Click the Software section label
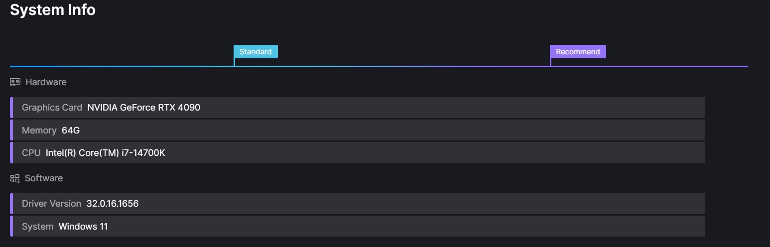Image resolution: width=770 pixels, height=247 pixels. click(x=44, y=178)
